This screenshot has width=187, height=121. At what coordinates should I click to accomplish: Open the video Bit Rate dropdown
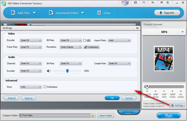(x=71, y=40)
